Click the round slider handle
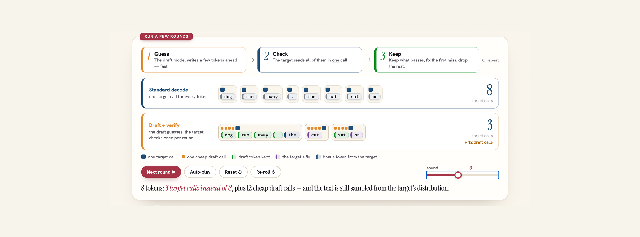The width and height of the screenshot is (640, 237). [458, 175]
